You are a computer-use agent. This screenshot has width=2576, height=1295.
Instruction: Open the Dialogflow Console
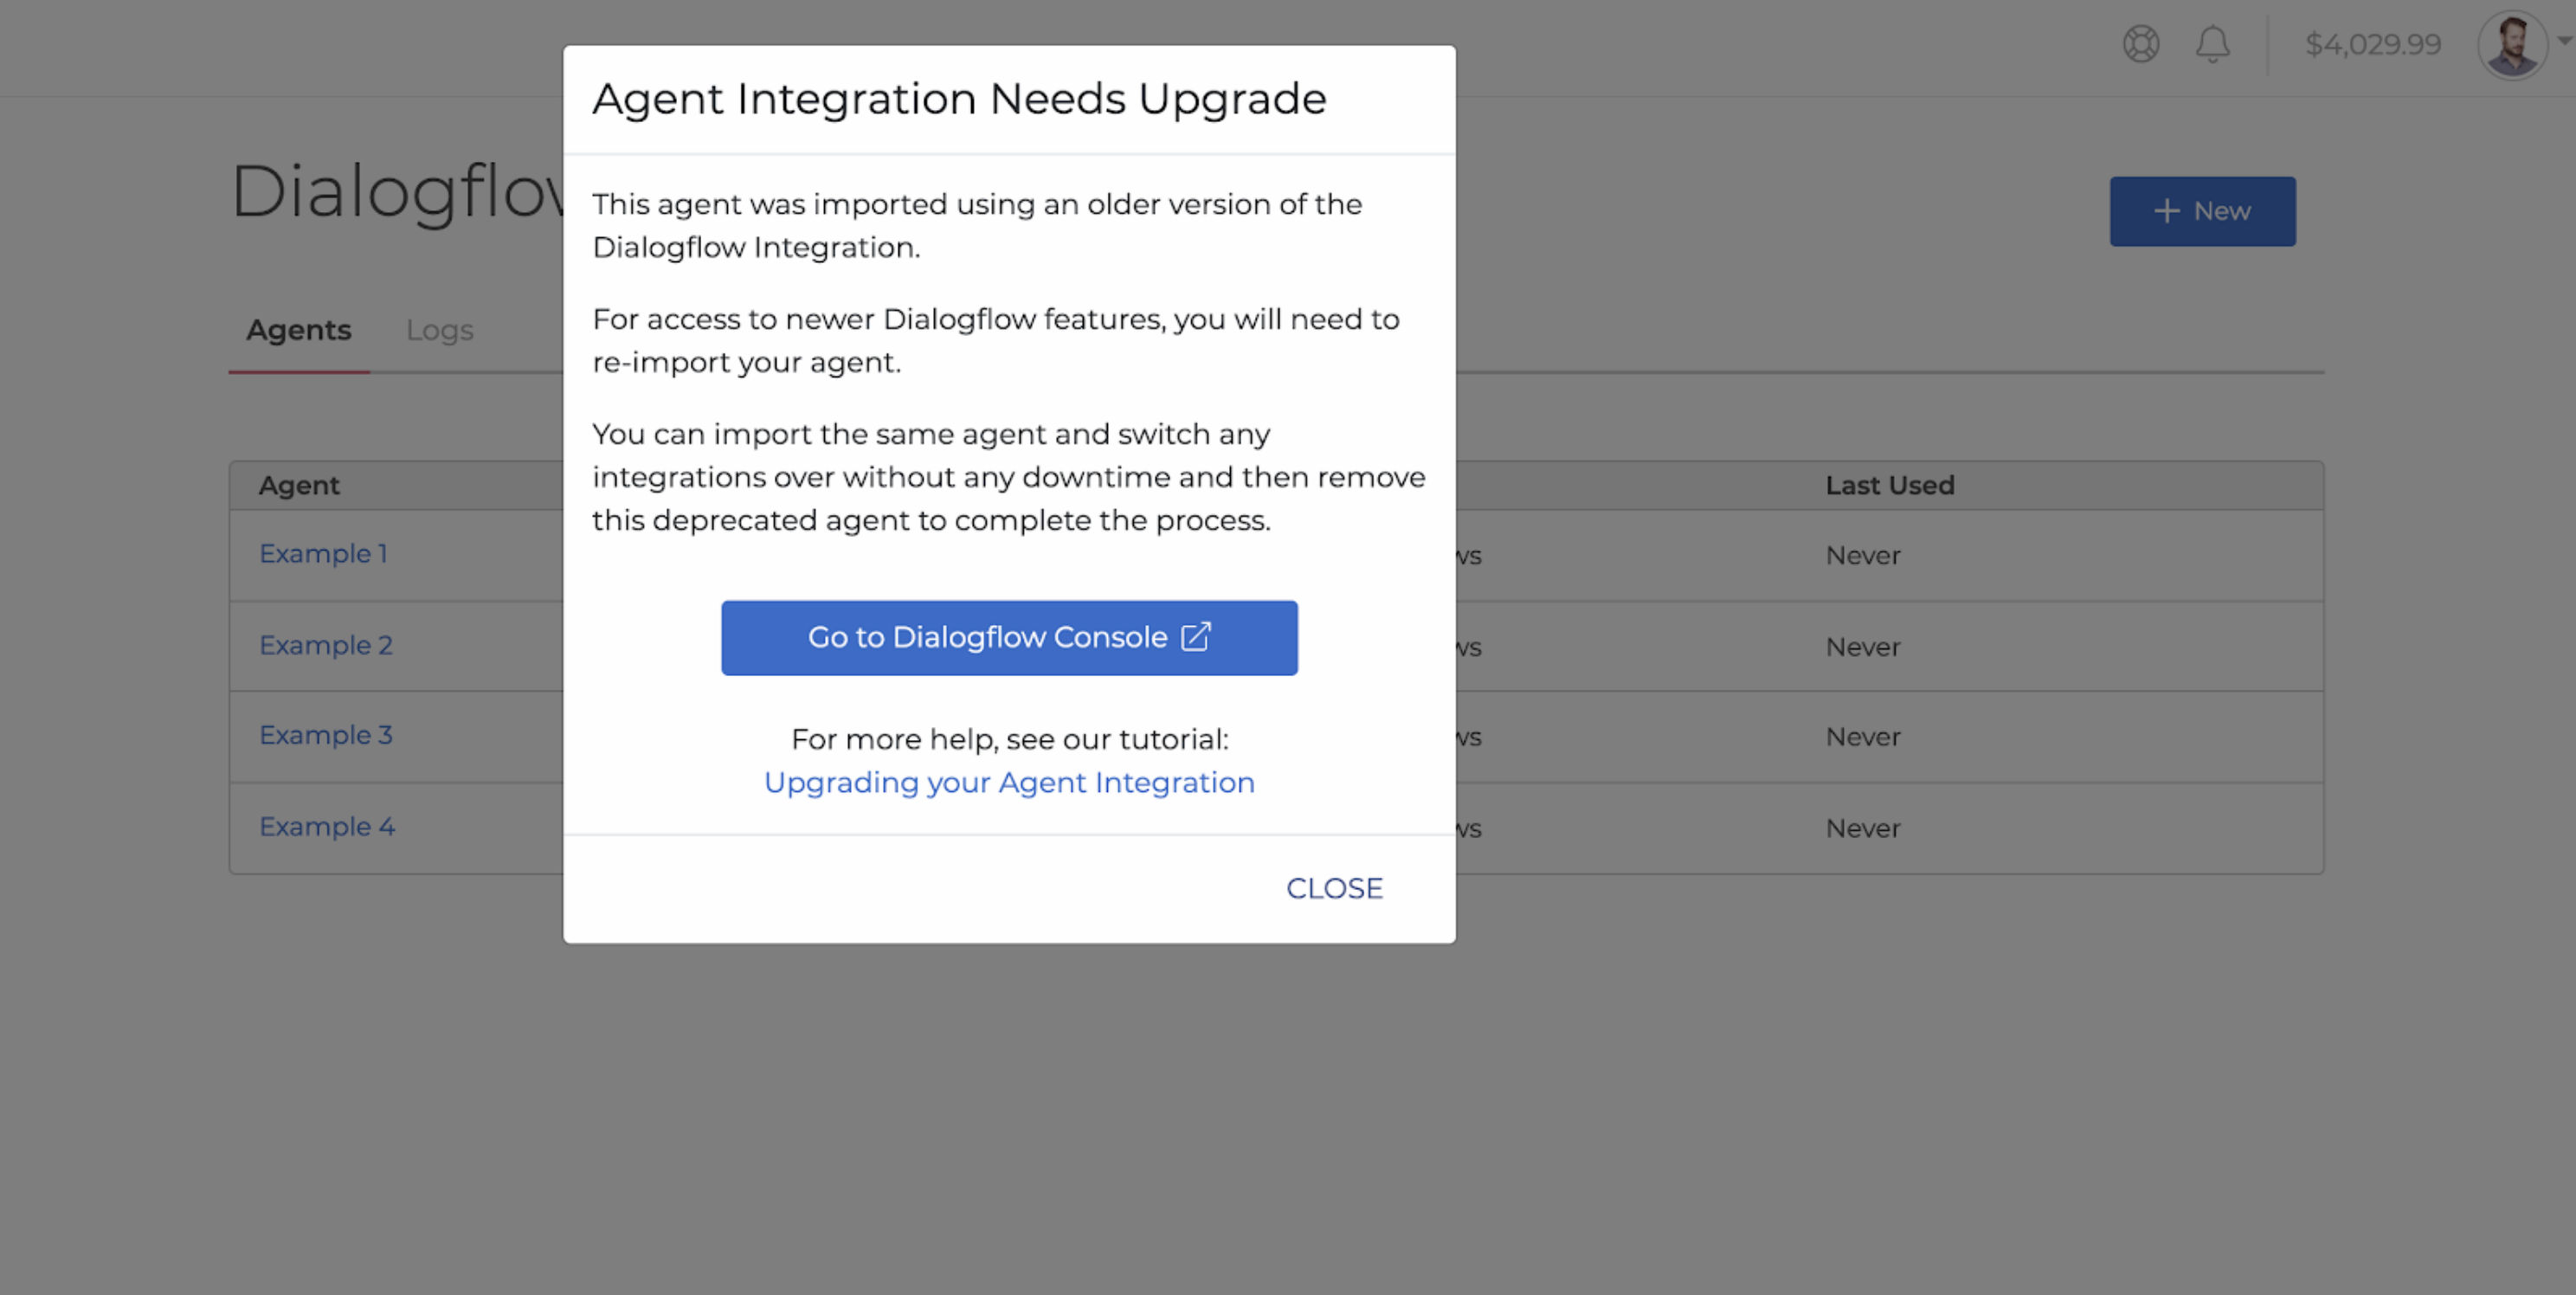(1009, 636)
